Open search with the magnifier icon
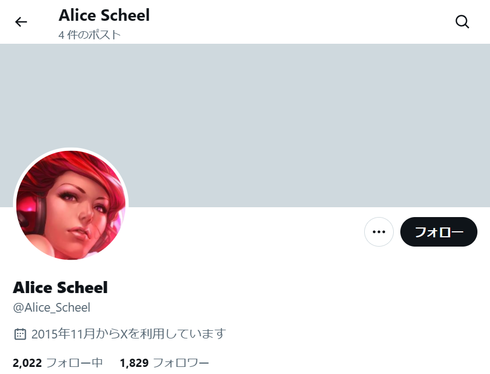 [x=462, y=22]
